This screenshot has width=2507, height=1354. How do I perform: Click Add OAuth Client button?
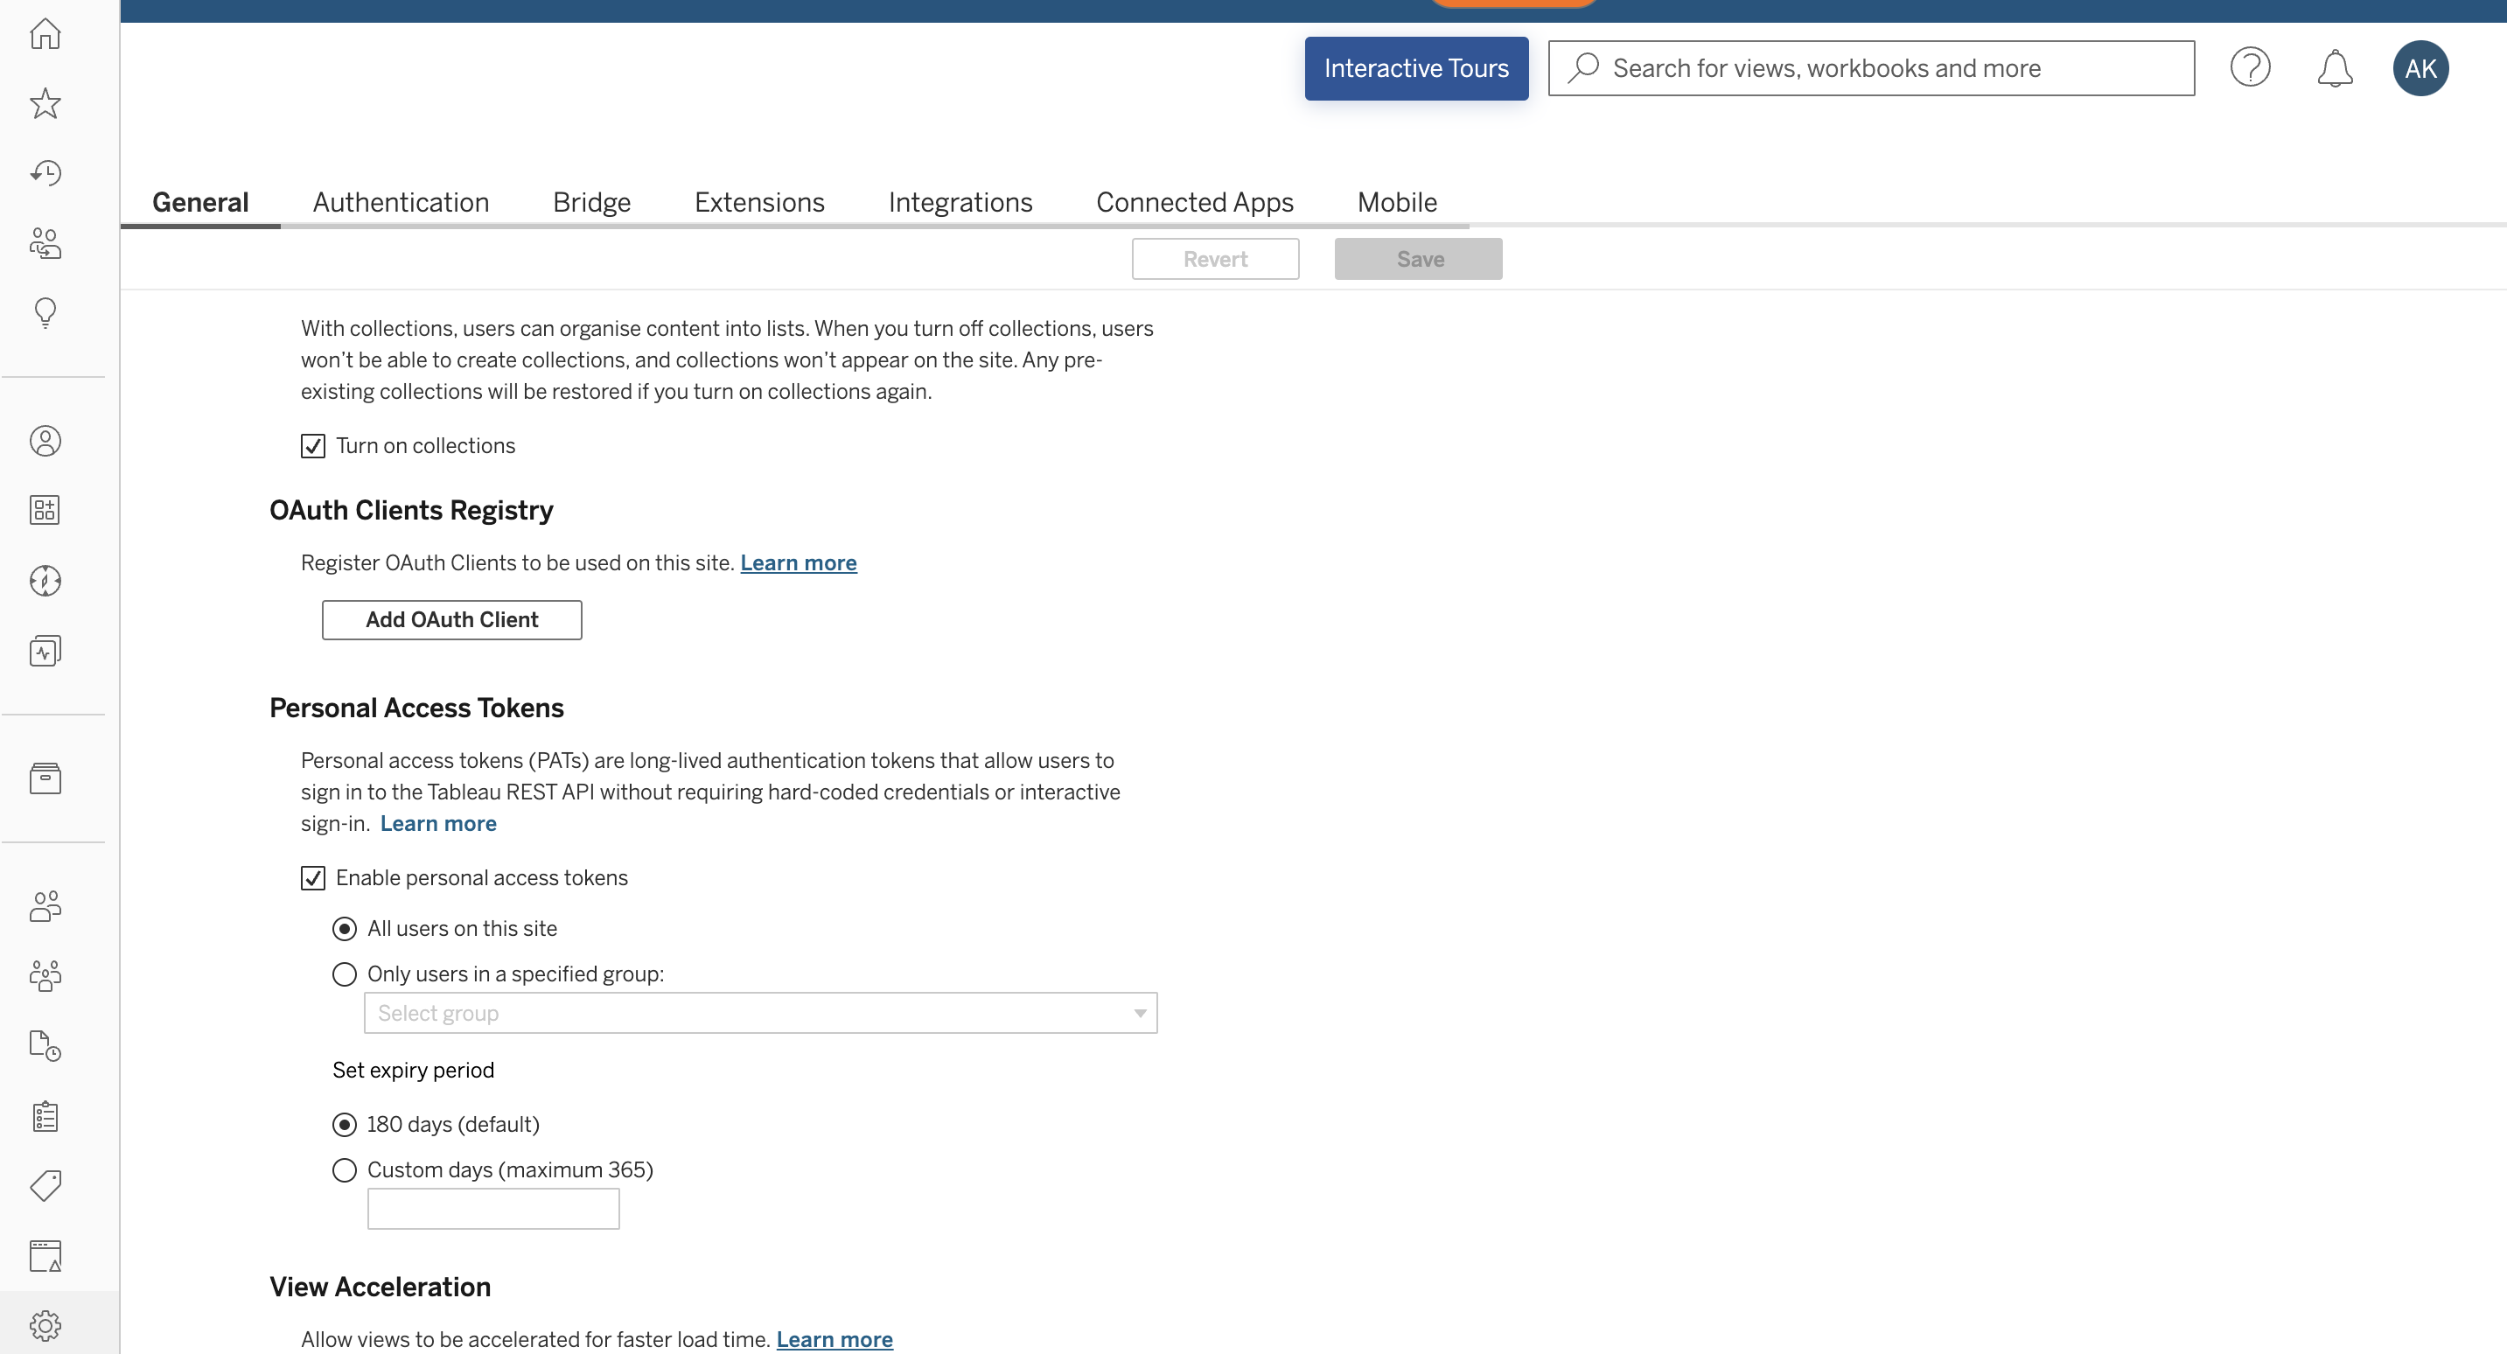coord(450,619)
